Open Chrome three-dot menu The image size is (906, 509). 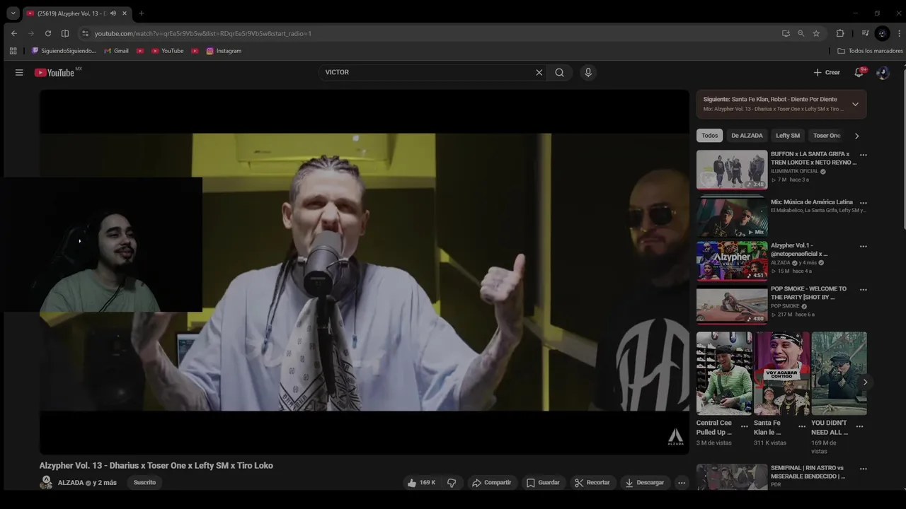click(x=900, y=33)
